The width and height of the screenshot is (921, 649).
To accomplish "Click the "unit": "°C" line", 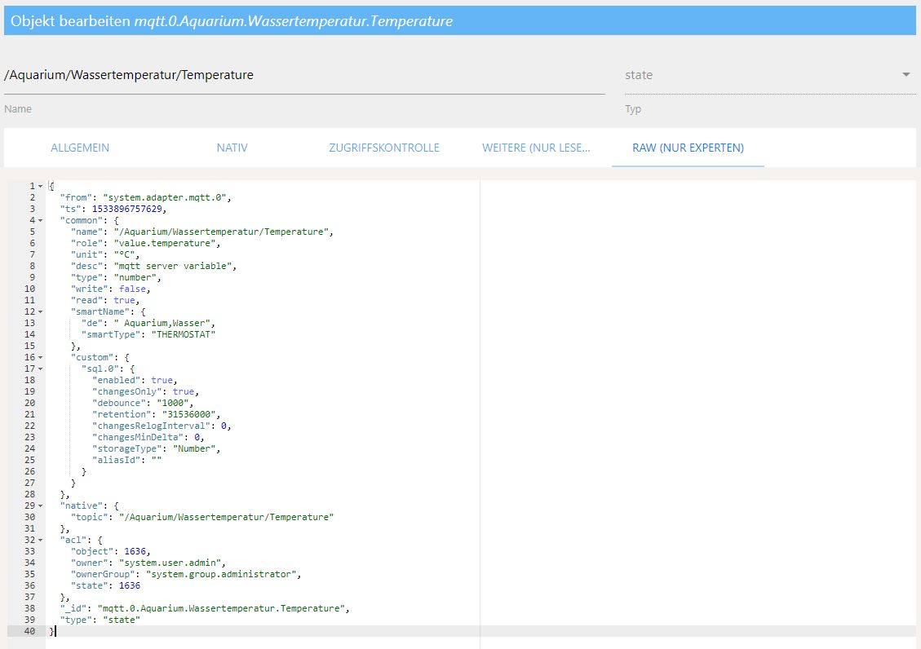I will (x=105, y=254).
